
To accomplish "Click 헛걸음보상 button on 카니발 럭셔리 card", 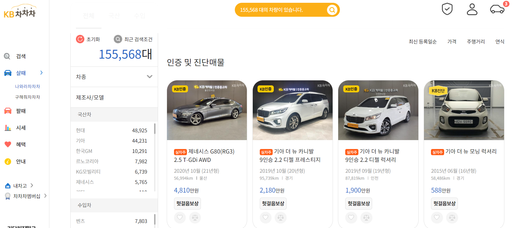I will [359, 203].
